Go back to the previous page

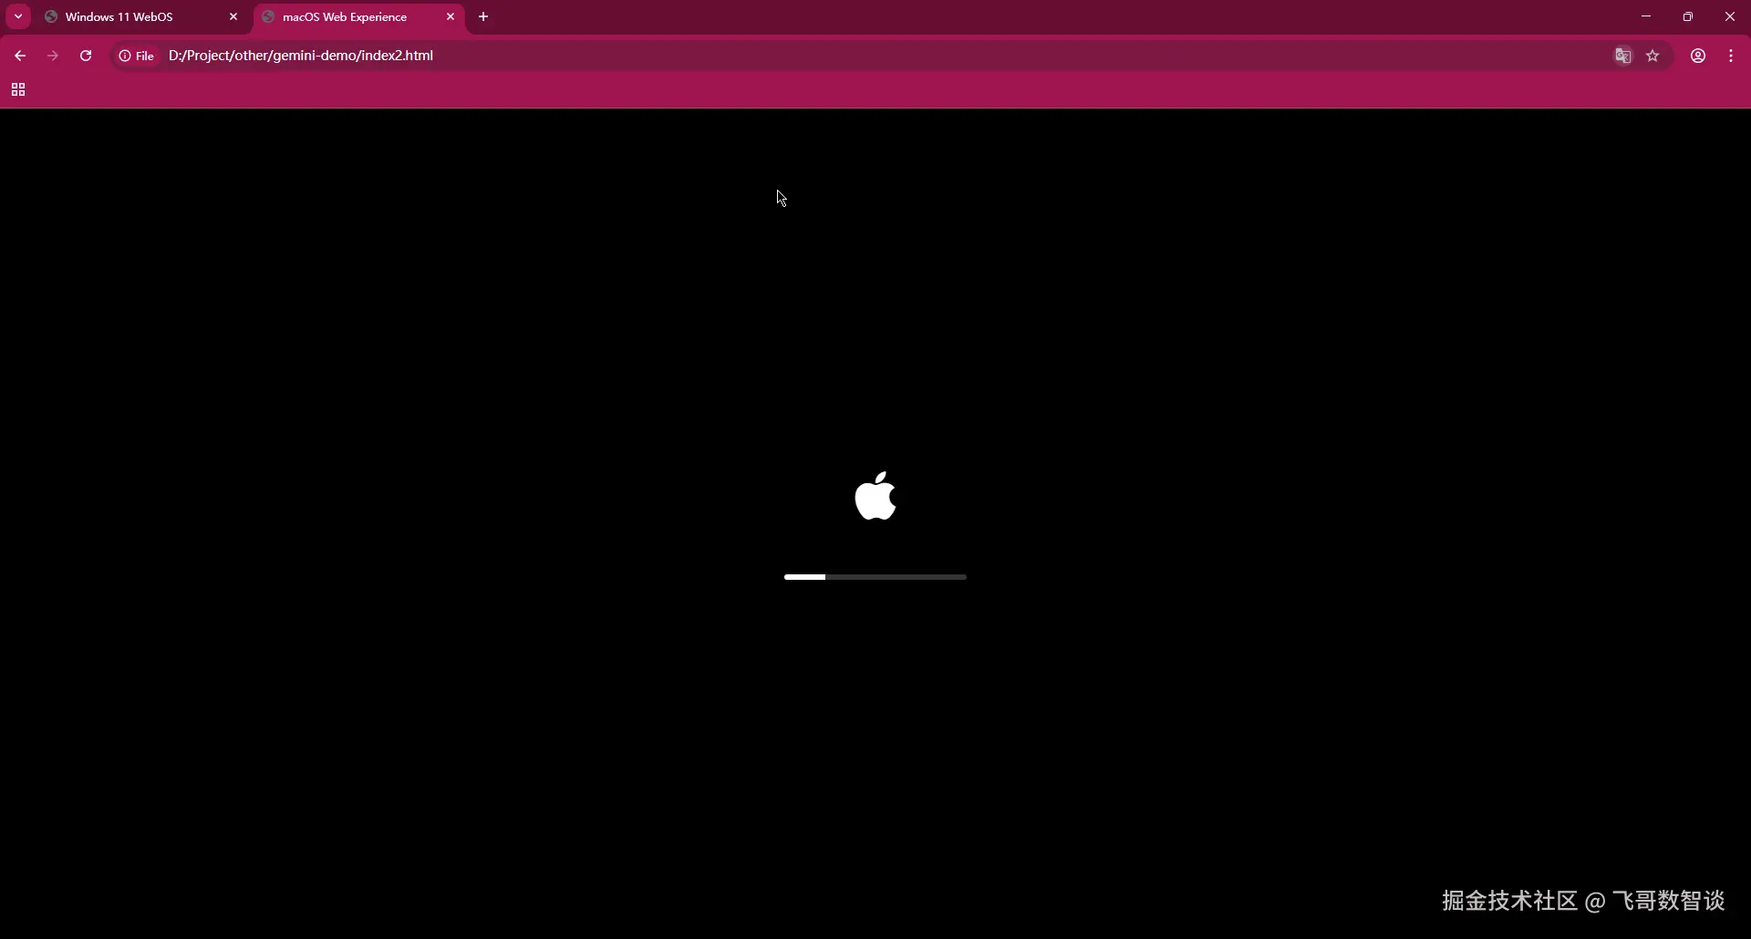click(20, 56)
